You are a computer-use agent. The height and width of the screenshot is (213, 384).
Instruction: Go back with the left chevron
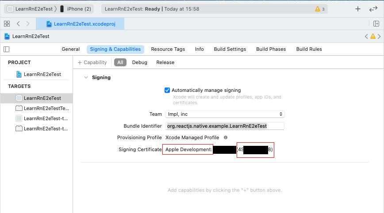pyautogui.click(x=19, y=24)
